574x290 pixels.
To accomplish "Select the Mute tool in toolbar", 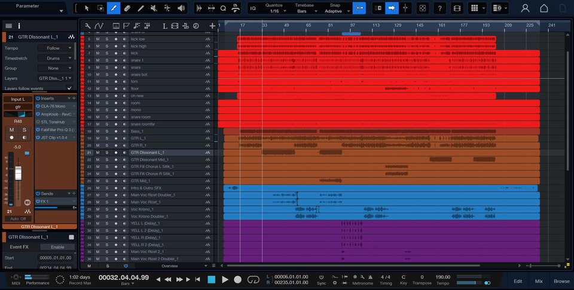I will [x=154, y=8].
